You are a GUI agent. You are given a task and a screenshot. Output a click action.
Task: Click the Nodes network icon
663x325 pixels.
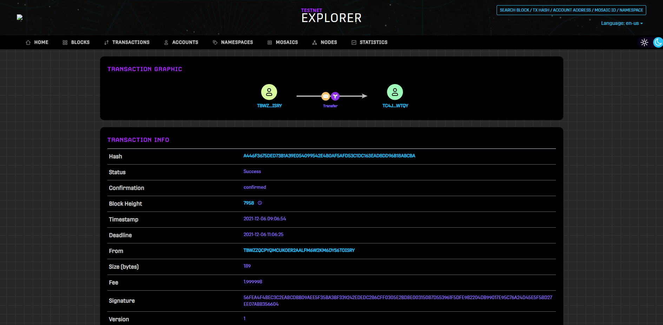click(314, 42)
